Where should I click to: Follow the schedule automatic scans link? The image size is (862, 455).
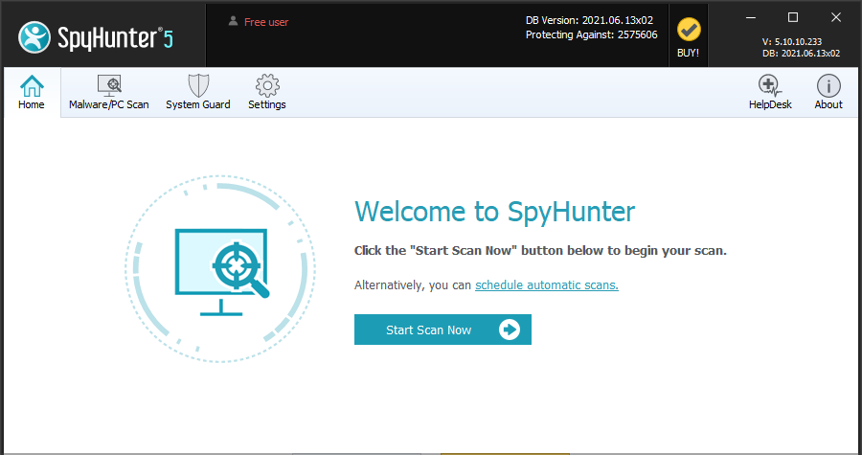(547, 285)
